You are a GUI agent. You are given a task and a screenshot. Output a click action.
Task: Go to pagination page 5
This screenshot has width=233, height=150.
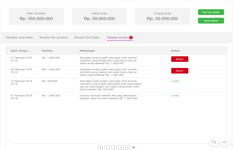coord(128,147)
